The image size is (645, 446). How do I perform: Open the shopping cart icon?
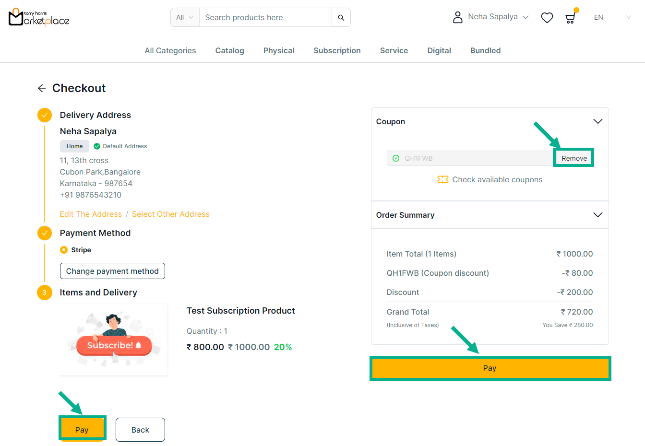[570, 18]
